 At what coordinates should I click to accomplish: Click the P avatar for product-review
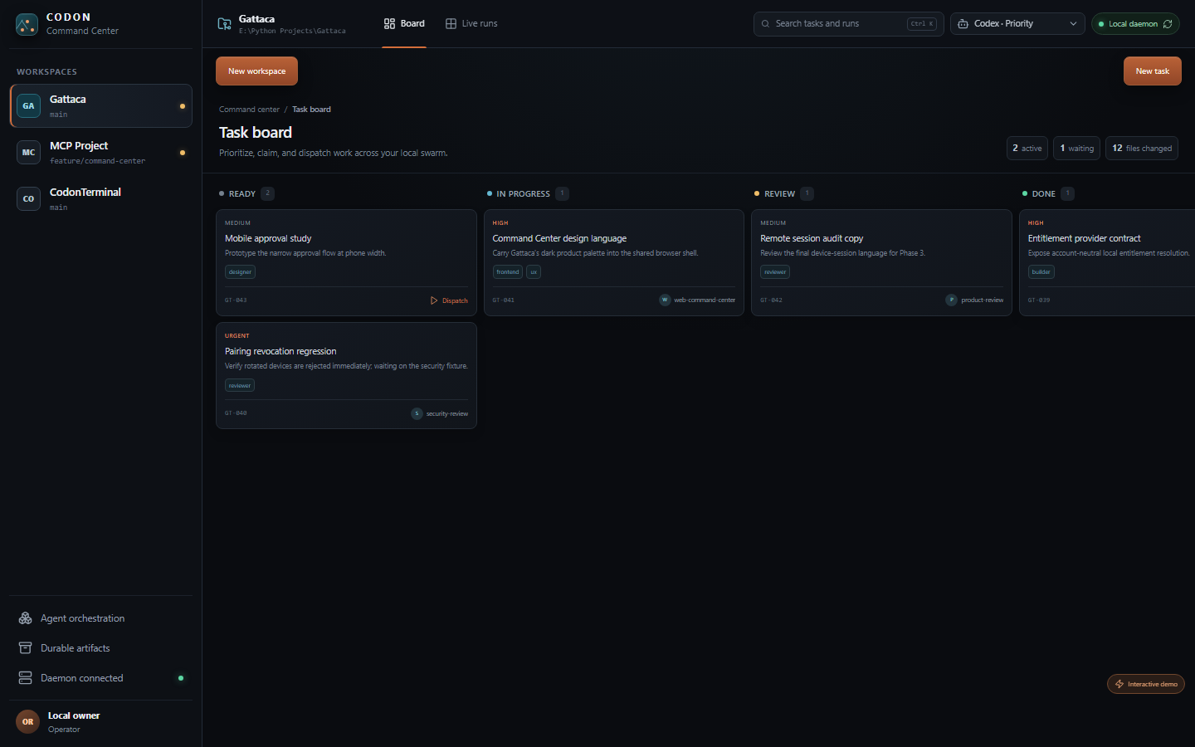coord(951,300)
